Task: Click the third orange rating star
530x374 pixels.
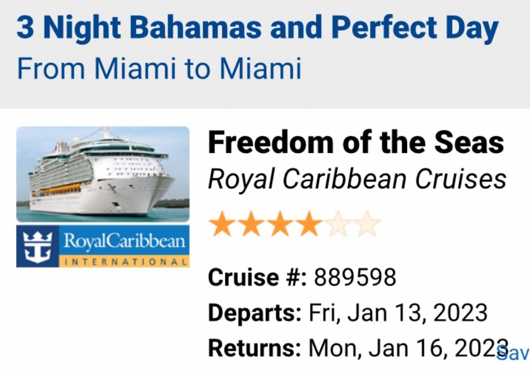Action: pyautogui.click(x=280, y=223)
